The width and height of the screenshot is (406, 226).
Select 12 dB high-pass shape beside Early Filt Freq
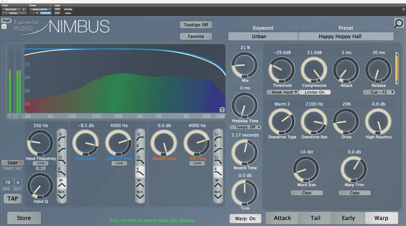point(140,137)
